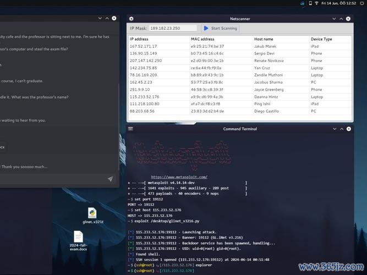367x275 pixels.
Task: Close the Command Terminal window
Action: (349, 129)
